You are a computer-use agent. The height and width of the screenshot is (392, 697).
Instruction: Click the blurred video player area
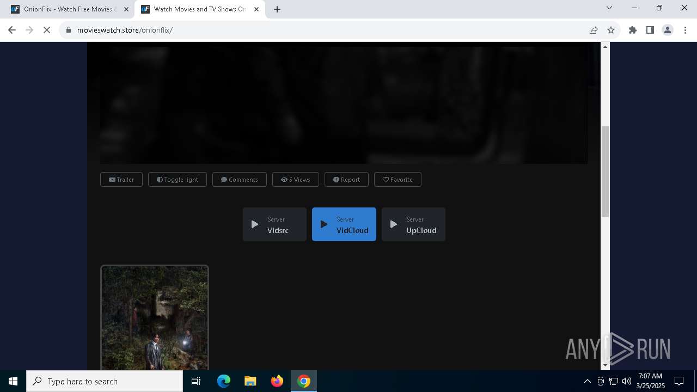click(344, 103)
